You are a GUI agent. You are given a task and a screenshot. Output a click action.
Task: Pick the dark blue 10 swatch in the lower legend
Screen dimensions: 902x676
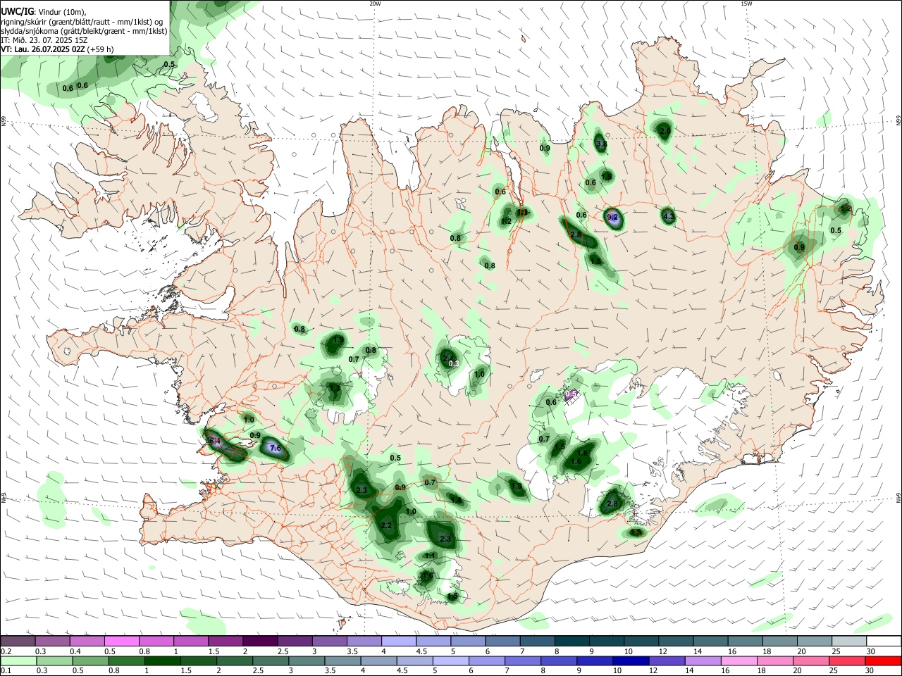pos(629,661)
